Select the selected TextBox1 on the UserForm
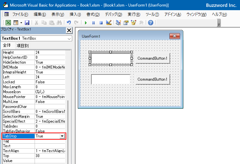This screenshot has width=240, height=164. pos(111,58)
